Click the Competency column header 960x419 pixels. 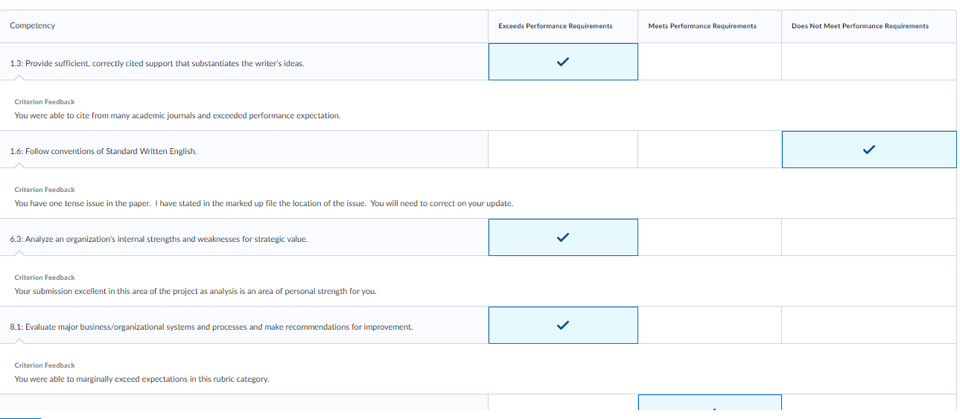33,26
